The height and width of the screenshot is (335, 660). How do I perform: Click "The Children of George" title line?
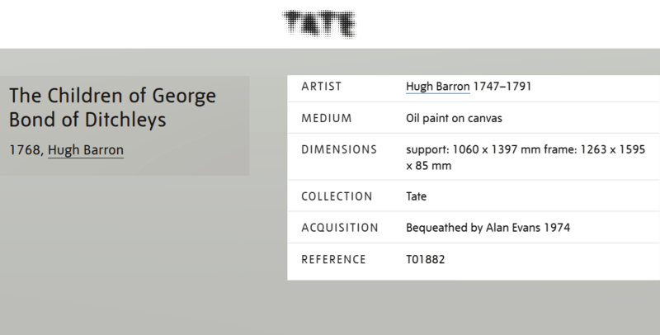click(x=112, y=97)
